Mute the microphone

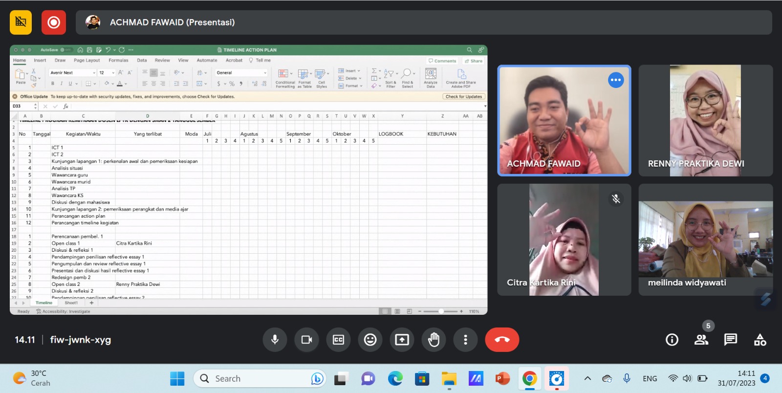[x=275, y=340]
